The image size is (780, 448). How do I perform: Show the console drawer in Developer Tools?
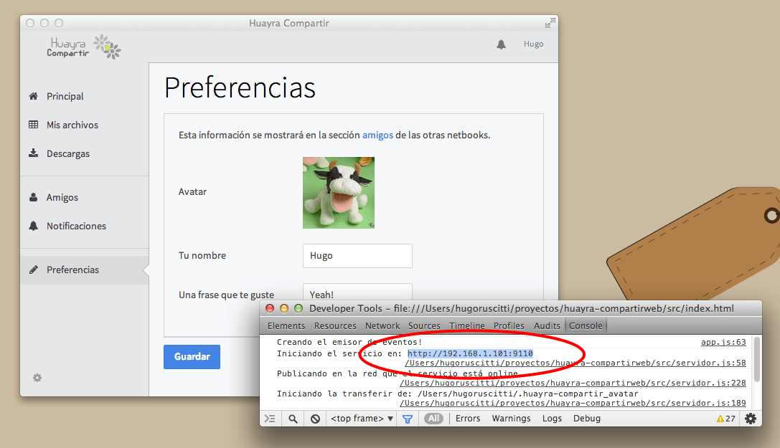(x=270, y=419)
